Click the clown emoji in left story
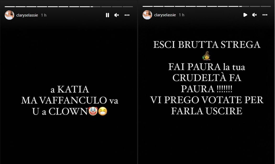The width and height of the screenshot is (275, 164). [93, 111]
